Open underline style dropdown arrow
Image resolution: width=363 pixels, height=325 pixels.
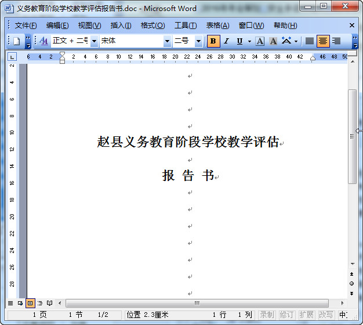coord(249,41)
